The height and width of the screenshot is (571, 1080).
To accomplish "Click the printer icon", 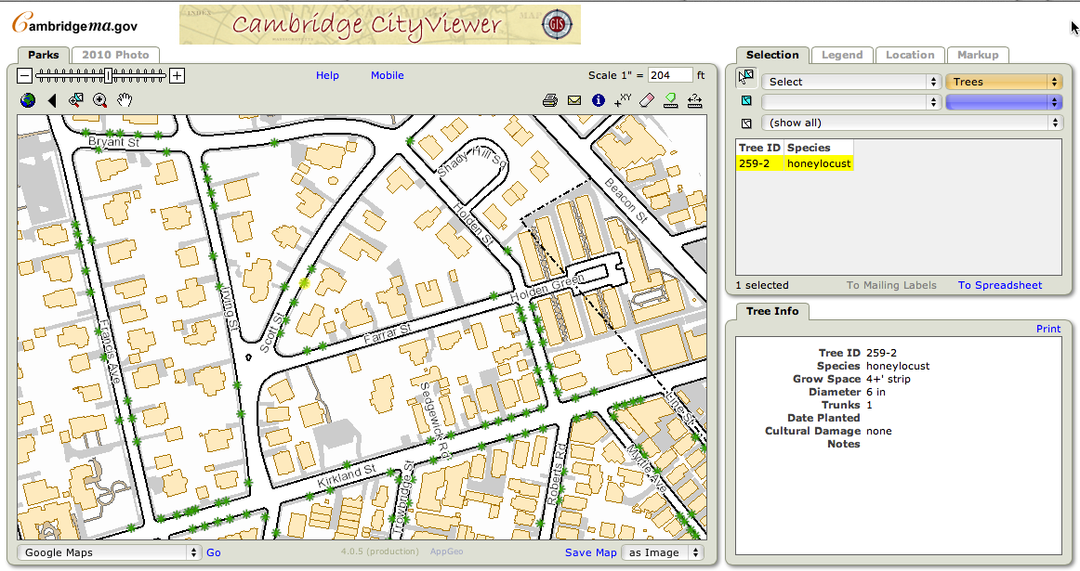I will click(x=550, y=100).
